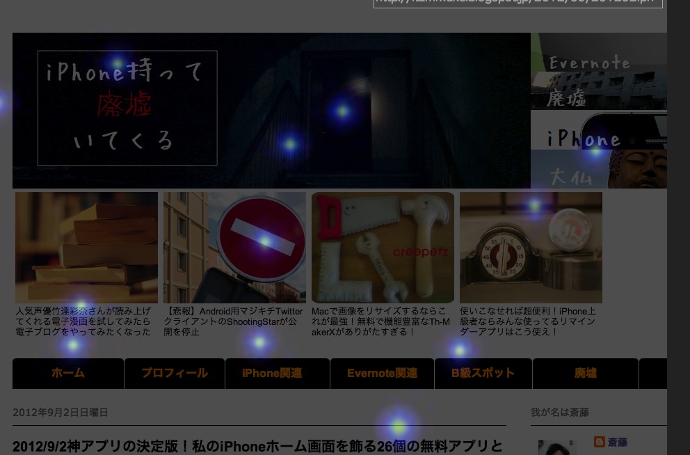690x455 pixels.
Task: Open the 使いこなせれば超便利 reminder article link
Action: click(528, 321)
